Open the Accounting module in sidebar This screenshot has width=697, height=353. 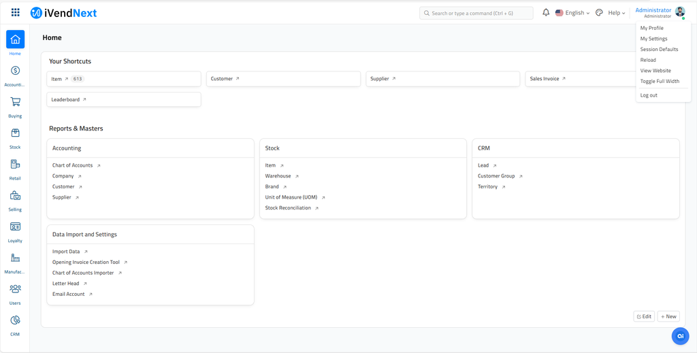tap(15, 71)
